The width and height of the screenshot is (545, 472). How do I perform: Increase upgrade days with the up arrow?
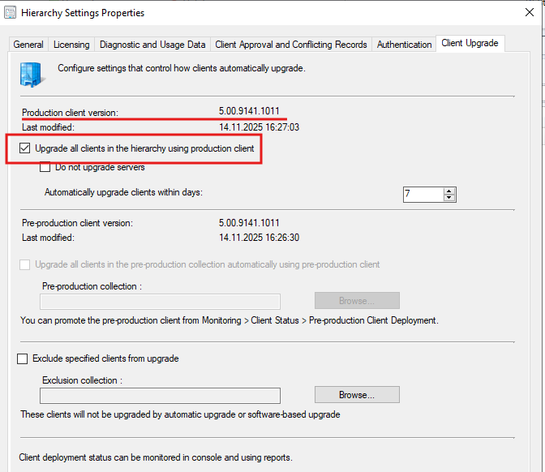pos(449,190)
